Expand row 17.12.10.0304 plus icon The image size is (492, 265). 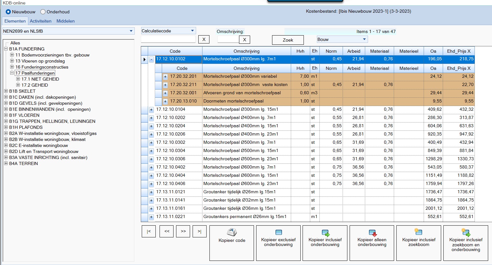point(151,151)
